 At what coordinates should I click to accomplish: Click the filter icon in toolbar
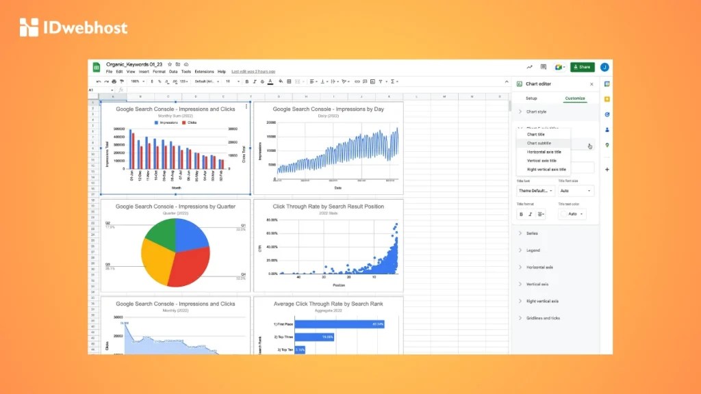click(381, 82)
